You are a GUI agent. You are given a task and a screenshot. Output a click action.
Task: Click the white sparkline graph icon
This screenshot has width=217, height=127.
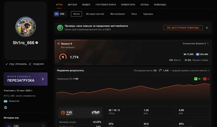[96, 112]
